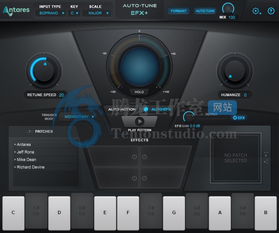Click the EFX Gain knob

(189, 117)
